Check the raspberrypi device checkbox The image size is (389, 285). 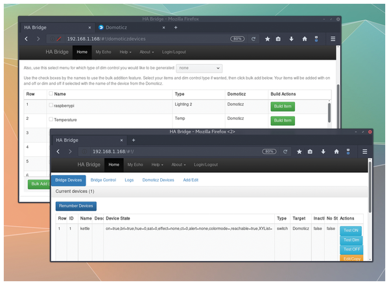51,105
